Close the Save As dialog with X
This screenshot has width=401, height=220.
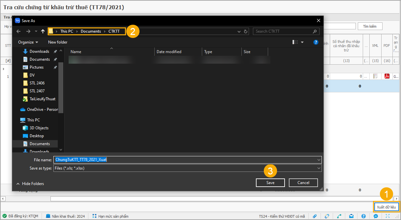coord(318,20)
